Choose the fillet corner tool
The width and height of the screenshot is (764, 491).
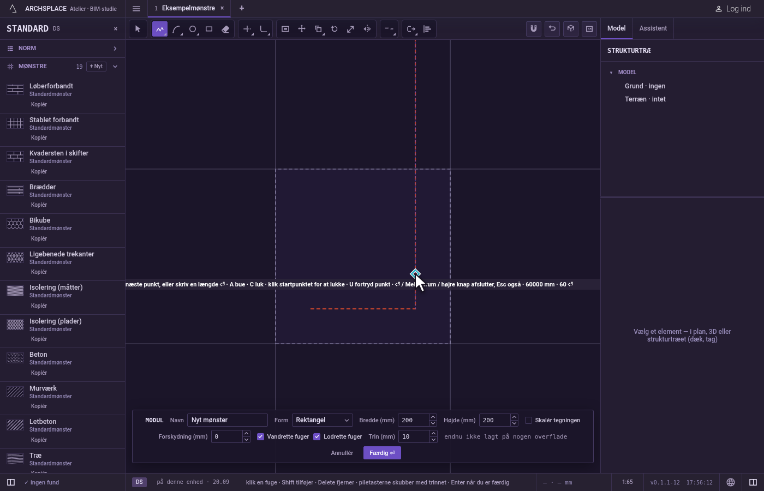coord(264,29)
